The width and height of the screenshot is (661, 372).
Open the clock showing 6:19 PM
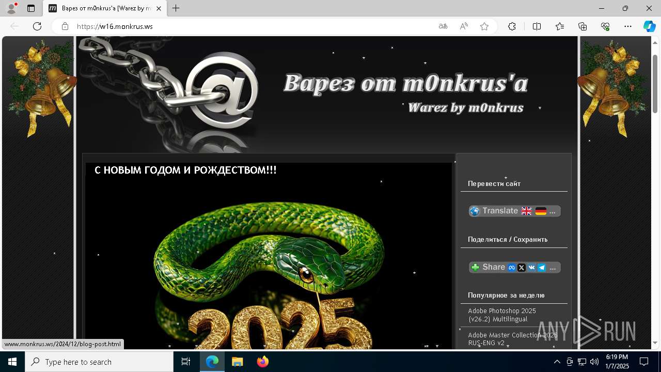(x=617, y=362)
